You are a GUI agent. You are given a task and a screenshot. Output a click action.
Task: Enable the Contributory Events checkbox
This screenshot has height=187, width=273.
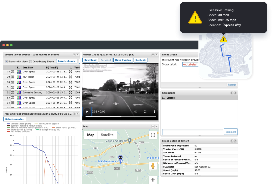point(31,62)
